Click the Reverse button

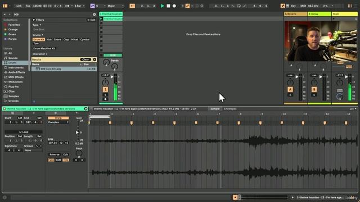[55, 155]
